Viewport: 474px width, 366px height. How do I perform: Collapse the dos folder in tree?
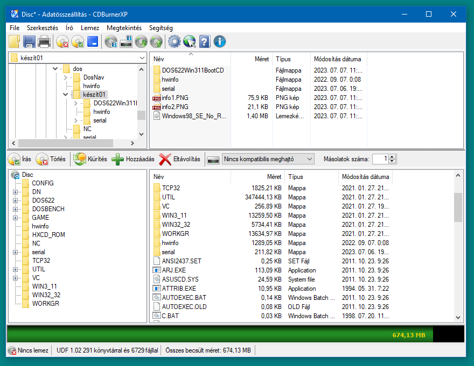coord(55,69)
